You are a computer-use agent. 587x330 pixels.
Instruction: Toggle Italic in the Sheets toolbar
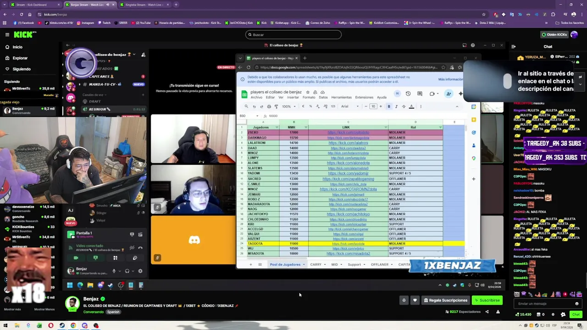(x=396, y=106)
